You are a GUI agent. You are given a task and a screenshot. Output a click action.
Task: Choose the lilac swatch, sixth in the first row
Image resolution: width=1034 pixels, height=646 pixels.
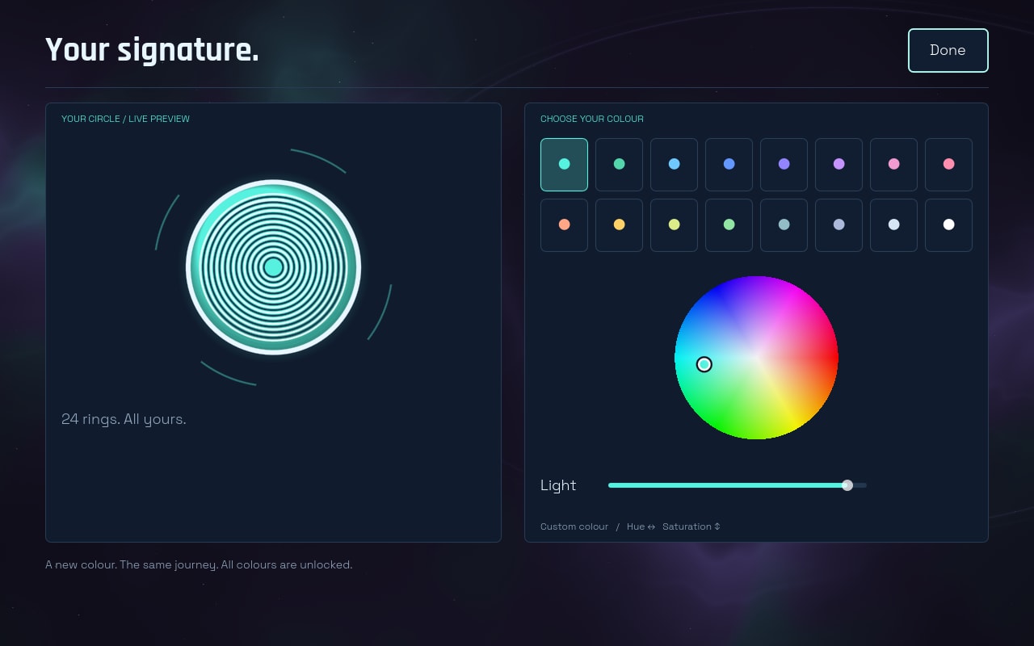pyautogui.click(x=839, y=164)
